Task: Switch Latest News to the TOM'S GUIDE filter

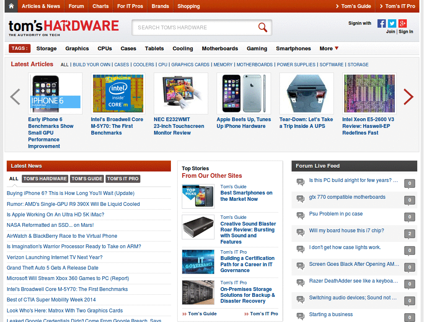Action: point(87,179)
